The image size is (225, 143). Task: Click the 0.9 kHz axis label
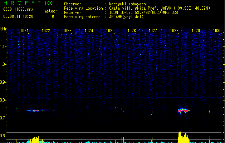pos(3,82)
